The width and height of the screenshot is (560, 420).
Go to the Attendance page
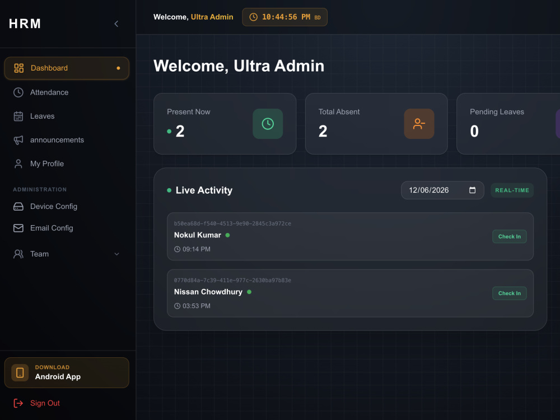pos(49,92)
